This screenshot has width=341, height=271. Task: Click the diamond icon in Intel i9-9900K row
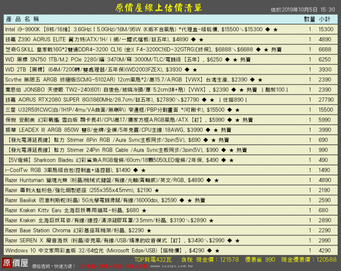pos(268,29)
